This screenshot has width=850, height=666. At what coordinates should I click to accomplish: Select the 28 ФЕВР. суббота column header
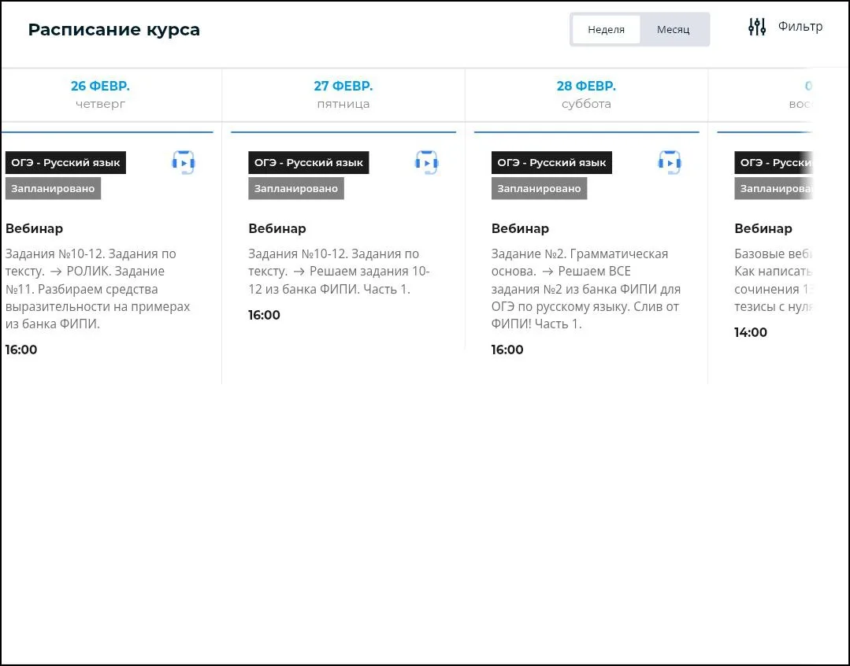pos(586,94)
